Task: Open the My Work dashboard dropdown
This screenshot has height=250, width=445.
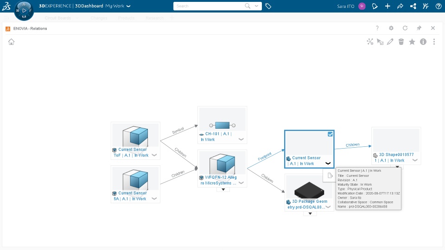Action: click(x=128, y=6)
